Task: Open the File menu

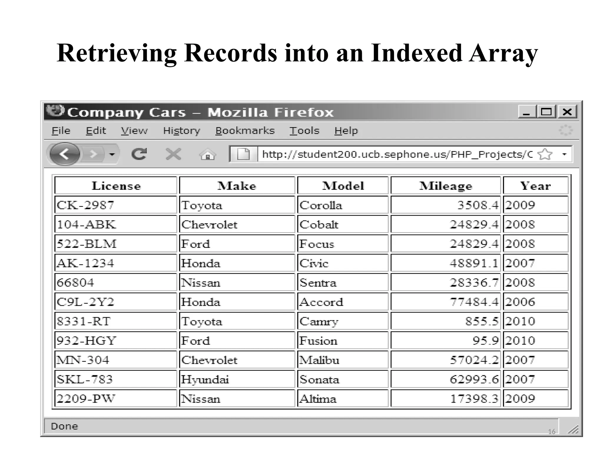Action: pyautogui.click(x=61, y=131)
